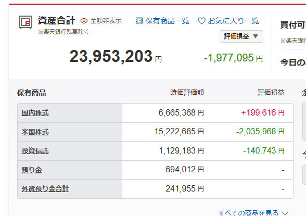The width and height of the screenshot is (306, 216).
Task: Open 保有商品一覧 text link
Action: [167, 21]
